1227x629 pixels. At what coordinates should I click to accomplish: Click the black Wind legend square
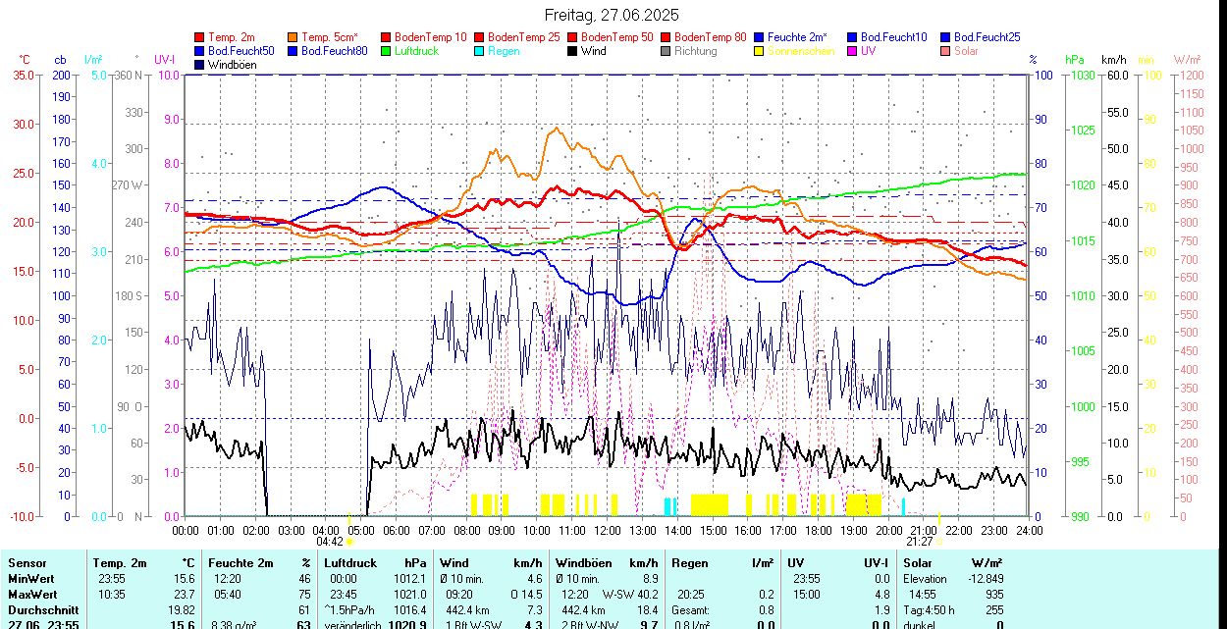[x=573, y=51]
